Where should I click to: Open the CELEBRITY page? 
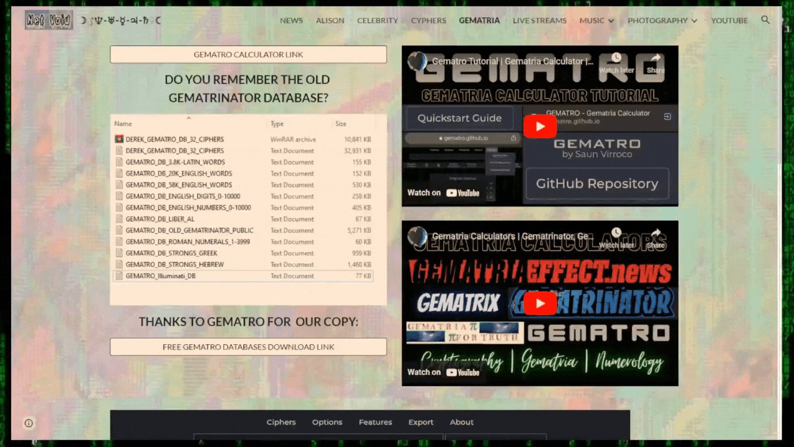pos(378,20)
